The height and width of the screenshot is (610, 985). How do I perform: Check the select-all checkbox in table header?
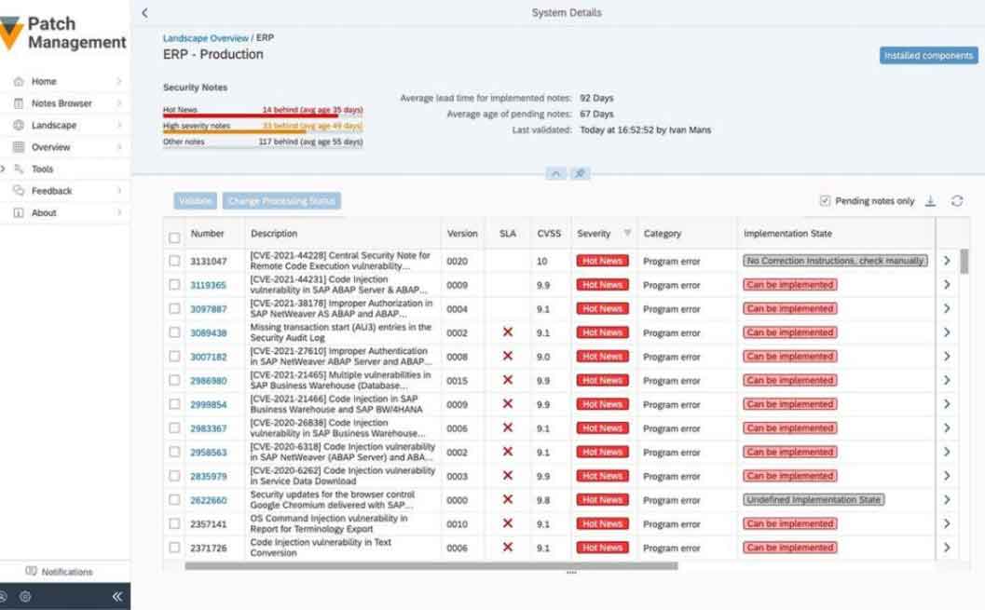[x=176, y=237]
